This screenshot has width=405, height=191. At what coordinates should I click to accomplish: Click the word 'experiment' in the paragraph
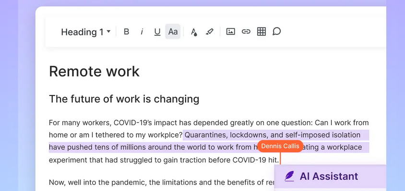pos(69,160)
